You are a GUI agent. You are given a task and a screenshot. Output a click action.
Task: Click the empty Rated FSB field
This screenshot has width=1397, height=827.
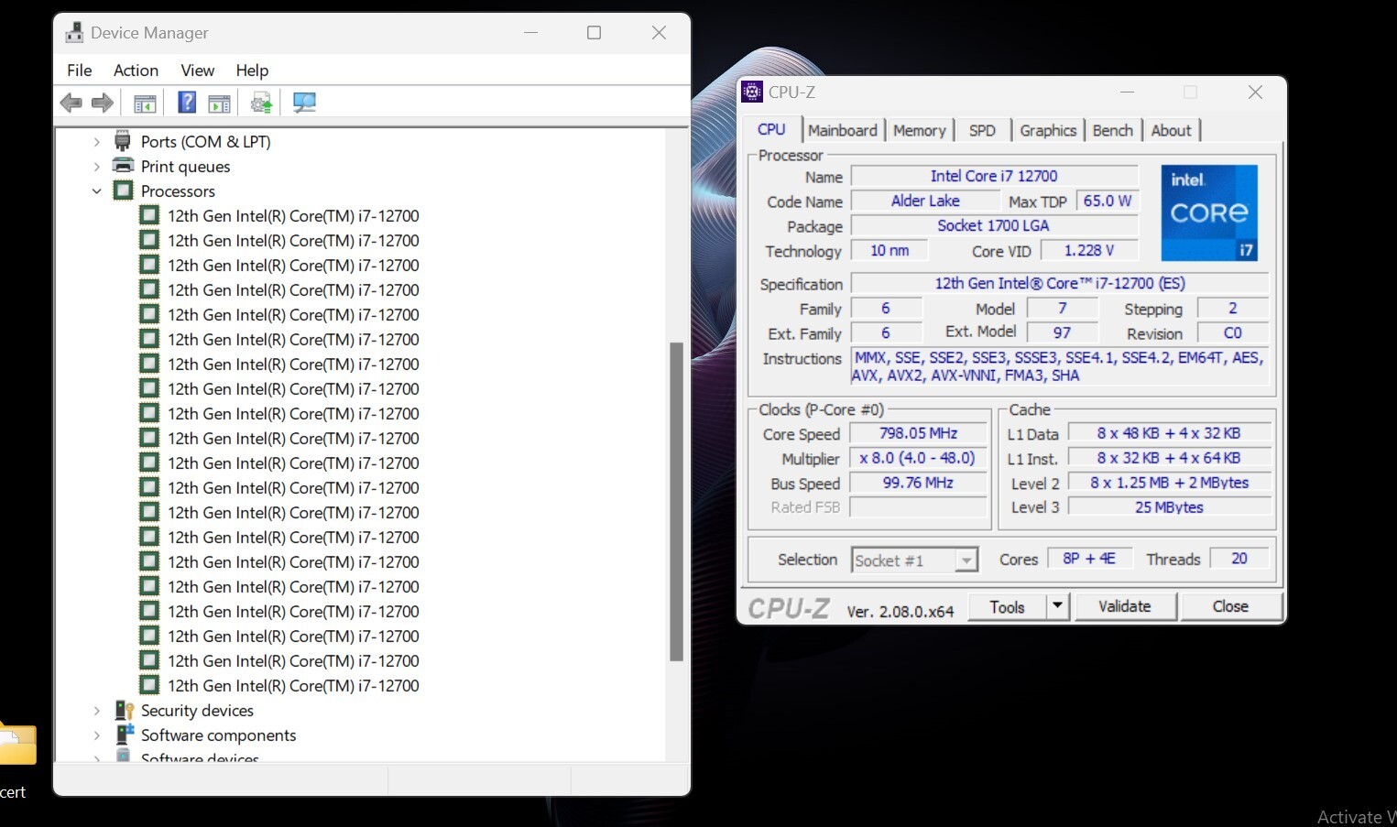pyautogui.click(x=918, y=507)
